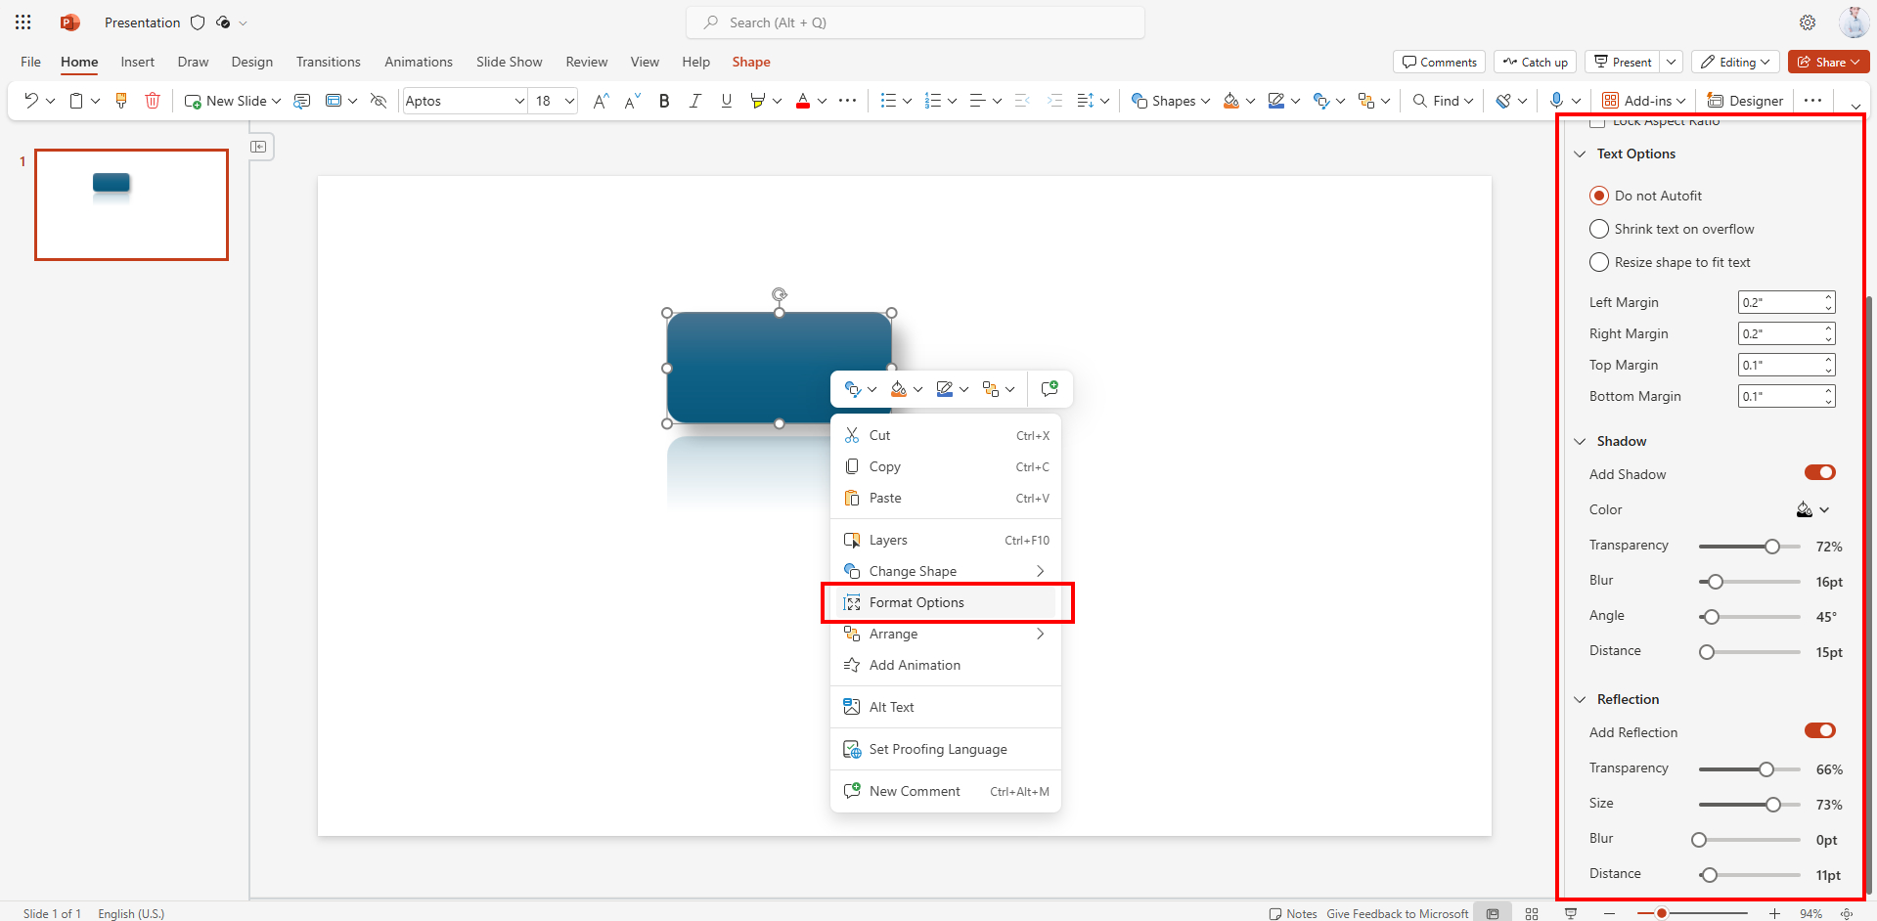Open the app launcher grid
This screenshot has width=1877, height=921.
(23, 22)
